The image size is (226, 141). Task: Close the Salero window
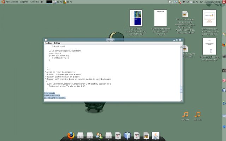(180, 40)
